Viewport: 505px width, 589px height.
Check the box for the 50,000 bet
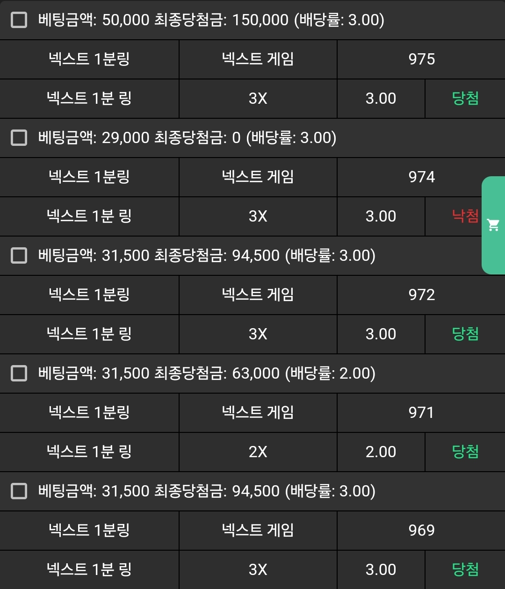(19, 20)
